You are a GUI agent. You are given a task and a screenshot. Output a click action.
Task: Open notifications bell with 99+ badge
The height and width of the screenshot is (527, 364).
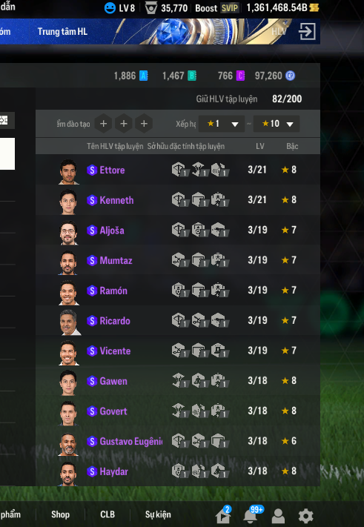tap(251, 515)
